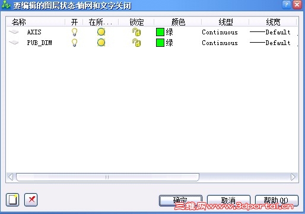Sort by the 颜色 column header

(178, 22)
